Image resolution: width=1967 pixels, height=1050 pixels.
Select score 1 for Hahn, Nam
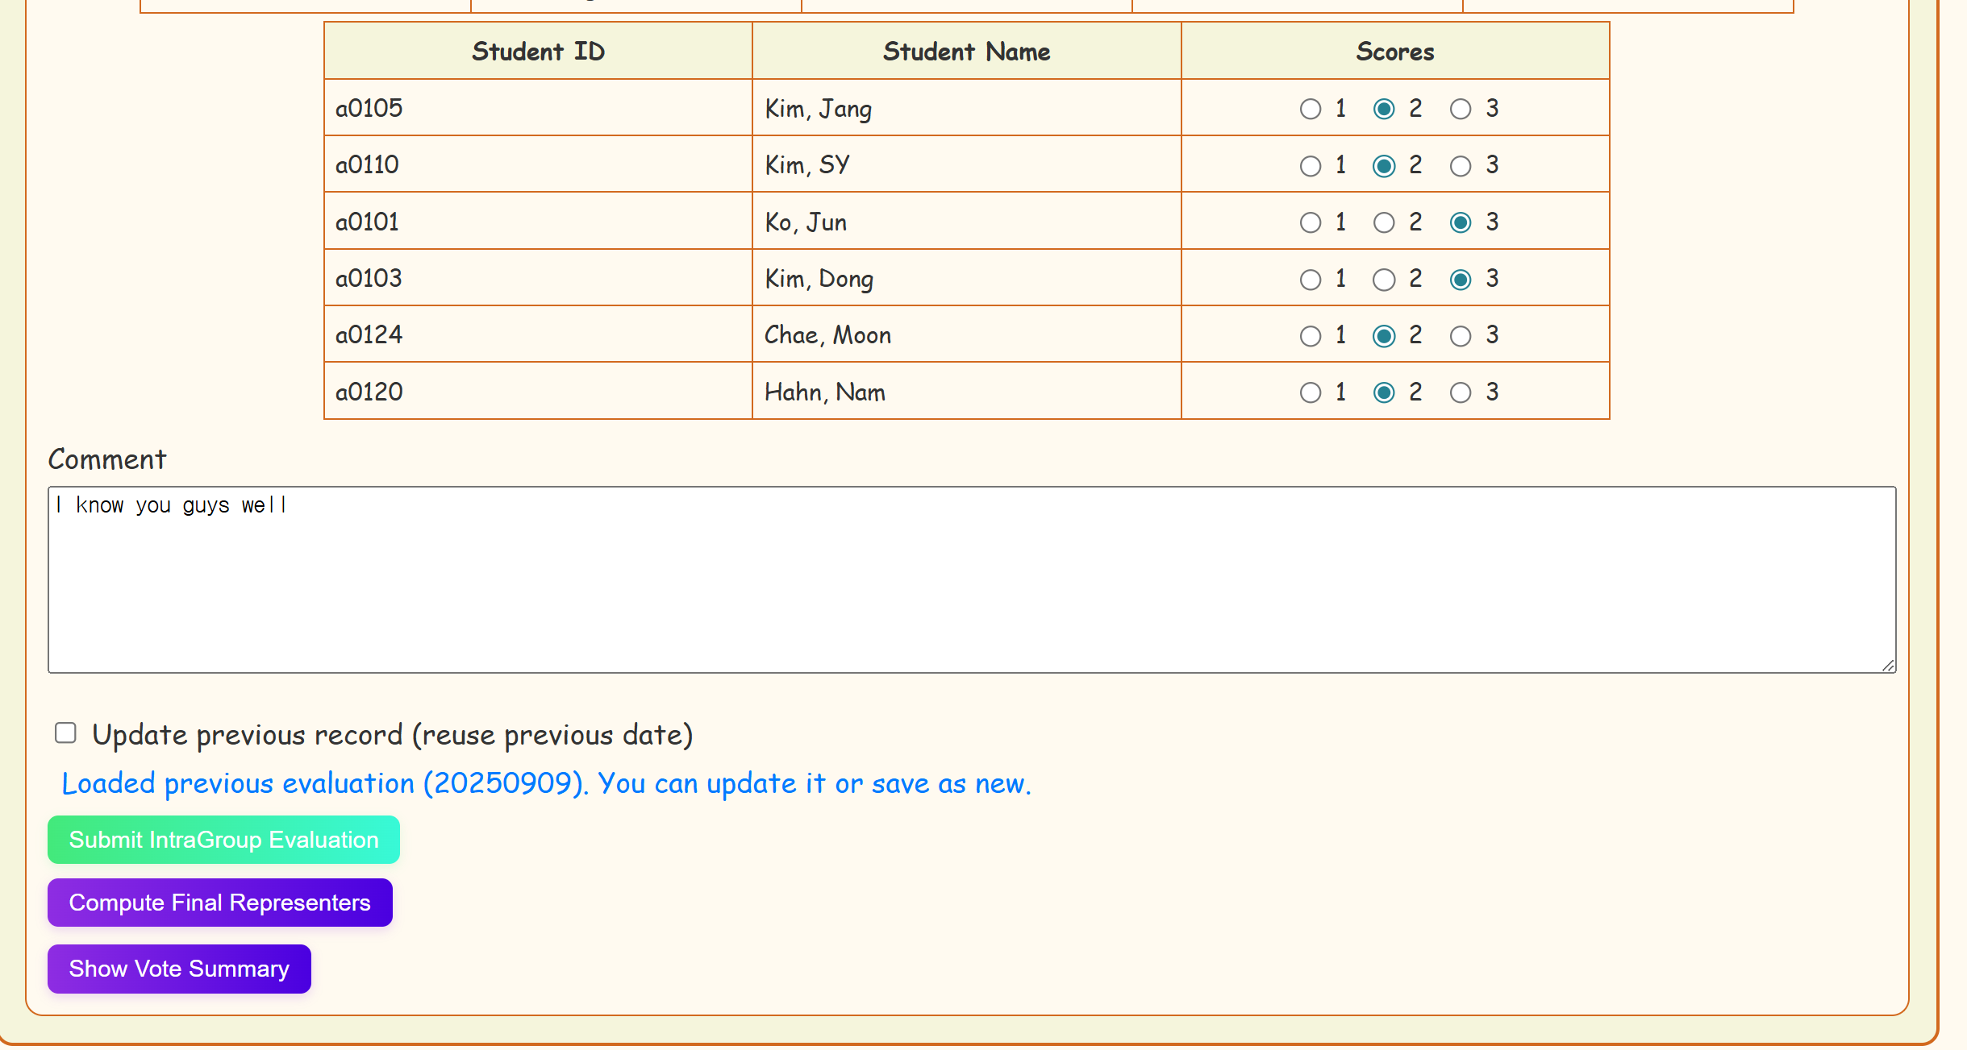(1311, 392)
